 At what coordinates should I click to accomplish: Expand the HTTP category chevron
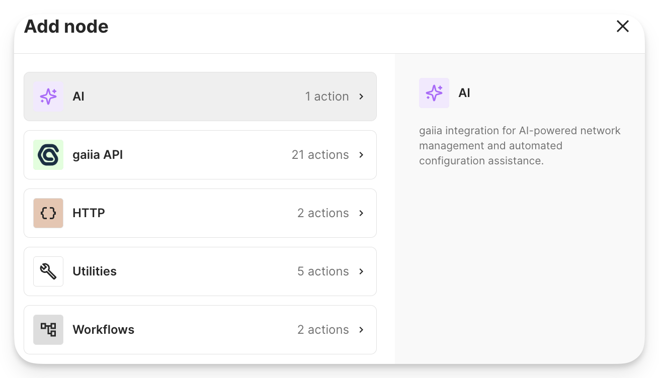pos(361,213)
